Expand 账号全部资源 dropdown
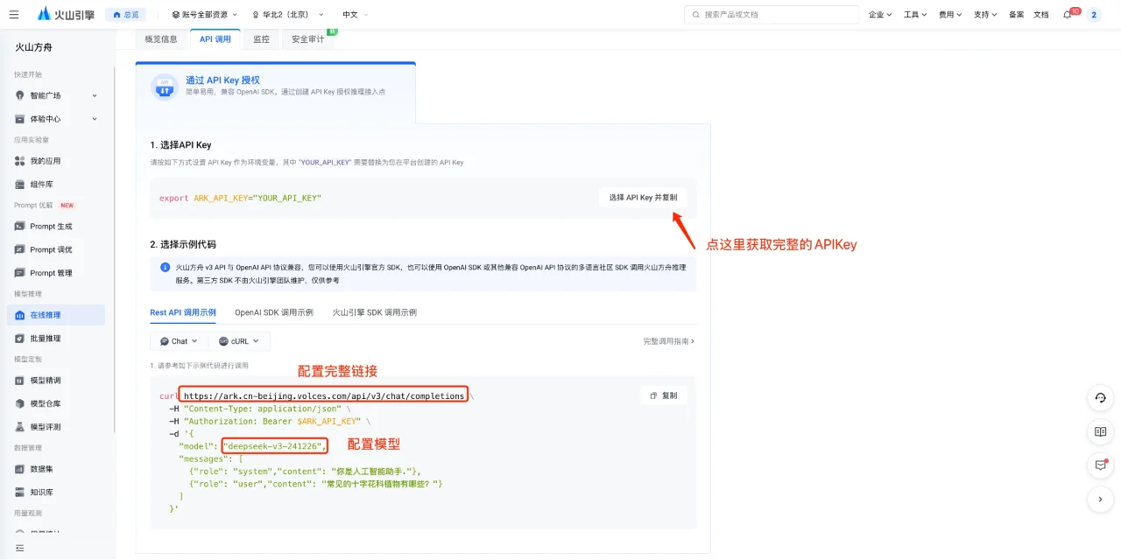This screenshot has height=560, width=1121. 204,14
